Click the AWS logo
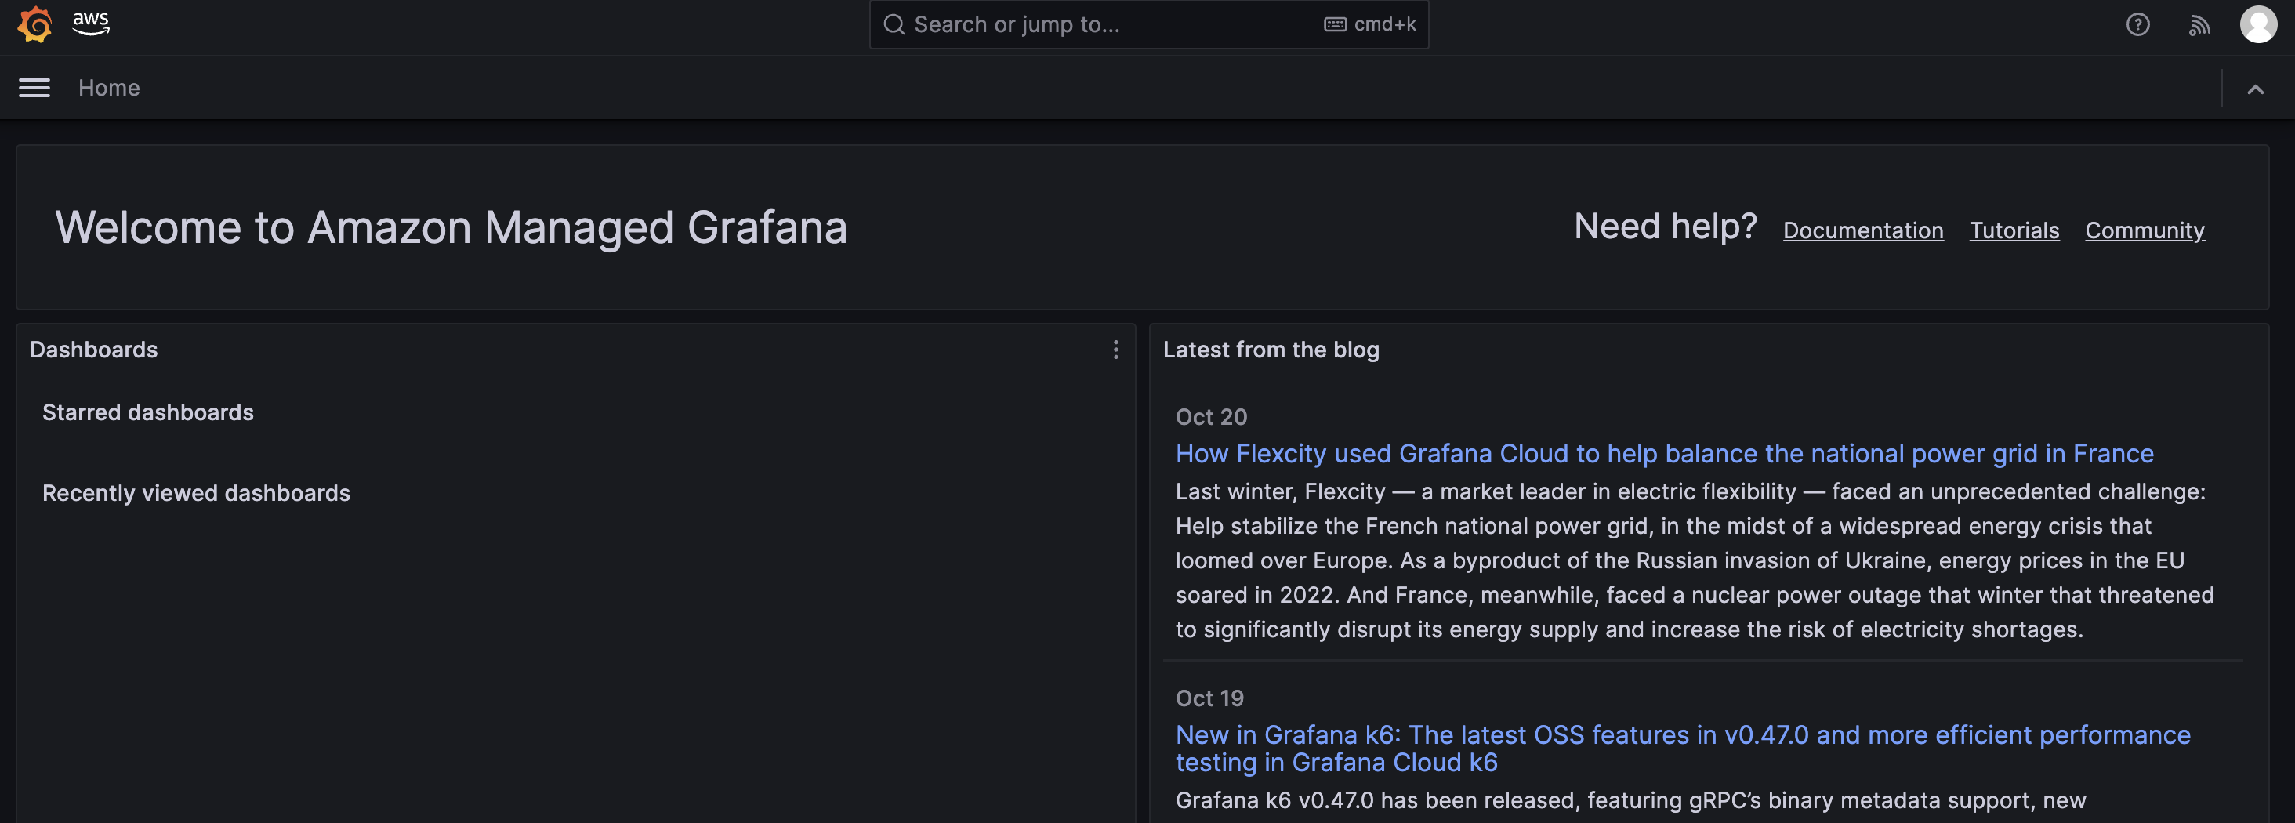Screen dimensions: 2295x823 click(x=91, y=24)
